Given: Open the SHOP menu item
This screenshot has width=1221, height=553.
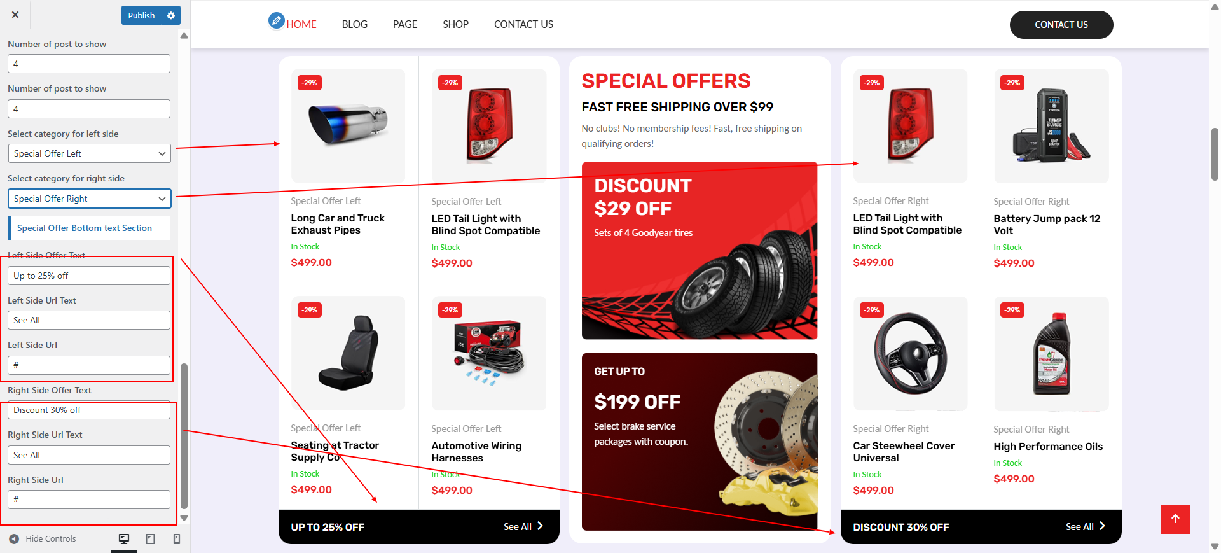Looking at the screenshot, I should (455, 24).
